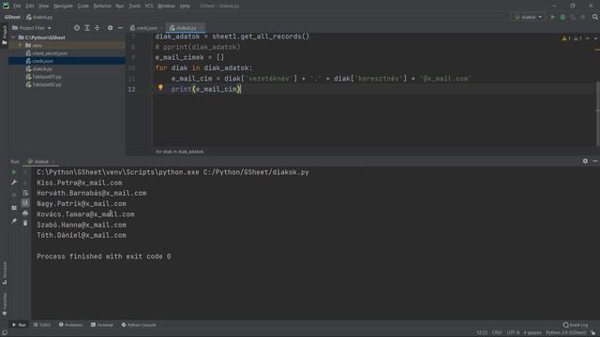The height and width of the screenshot is (337, 600).
Task: Click Restore Layout icon in Run panel
Action: 14,208
